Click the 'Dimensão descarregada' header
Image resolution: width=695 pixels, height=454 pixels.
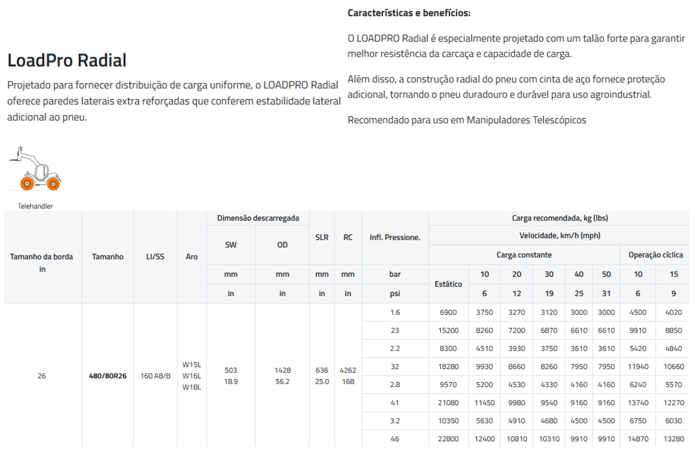click(258, 218)
